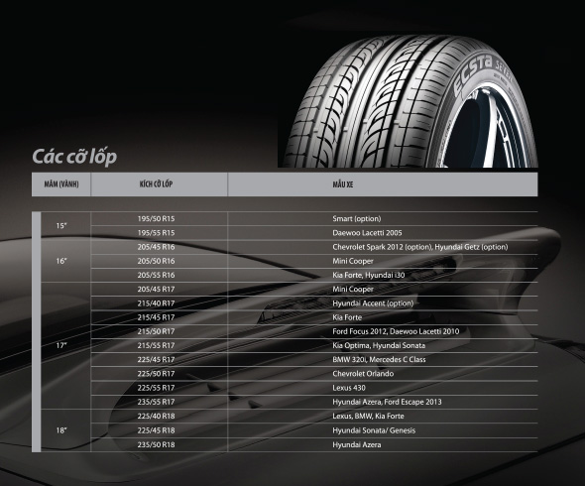Select the 225/45 R17 tire size

point(156,360)
